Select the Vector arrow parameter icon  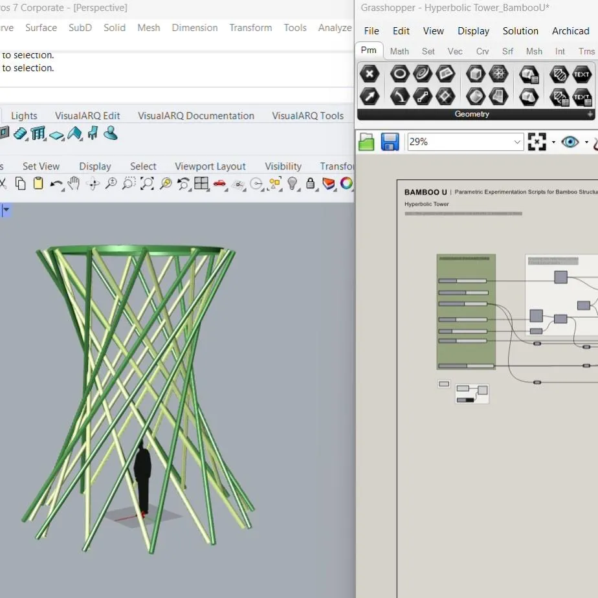[x=370, y=97]
